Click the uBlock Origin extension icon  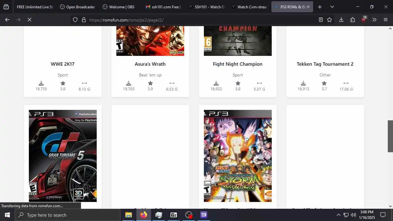(364, 19)
